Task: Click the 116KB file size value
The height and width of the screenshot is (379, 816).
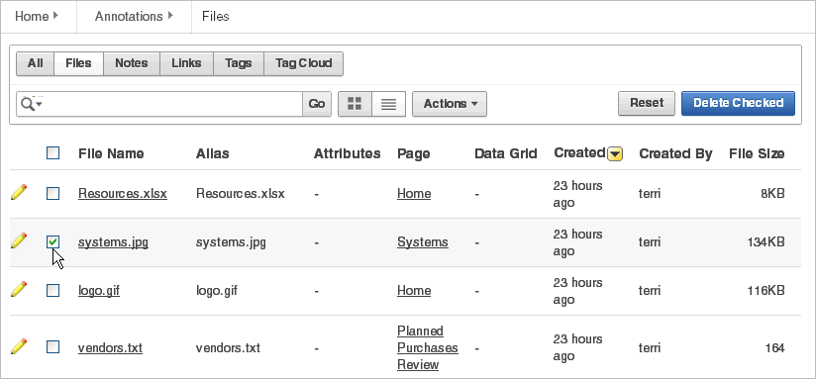Action: [765, 291]
